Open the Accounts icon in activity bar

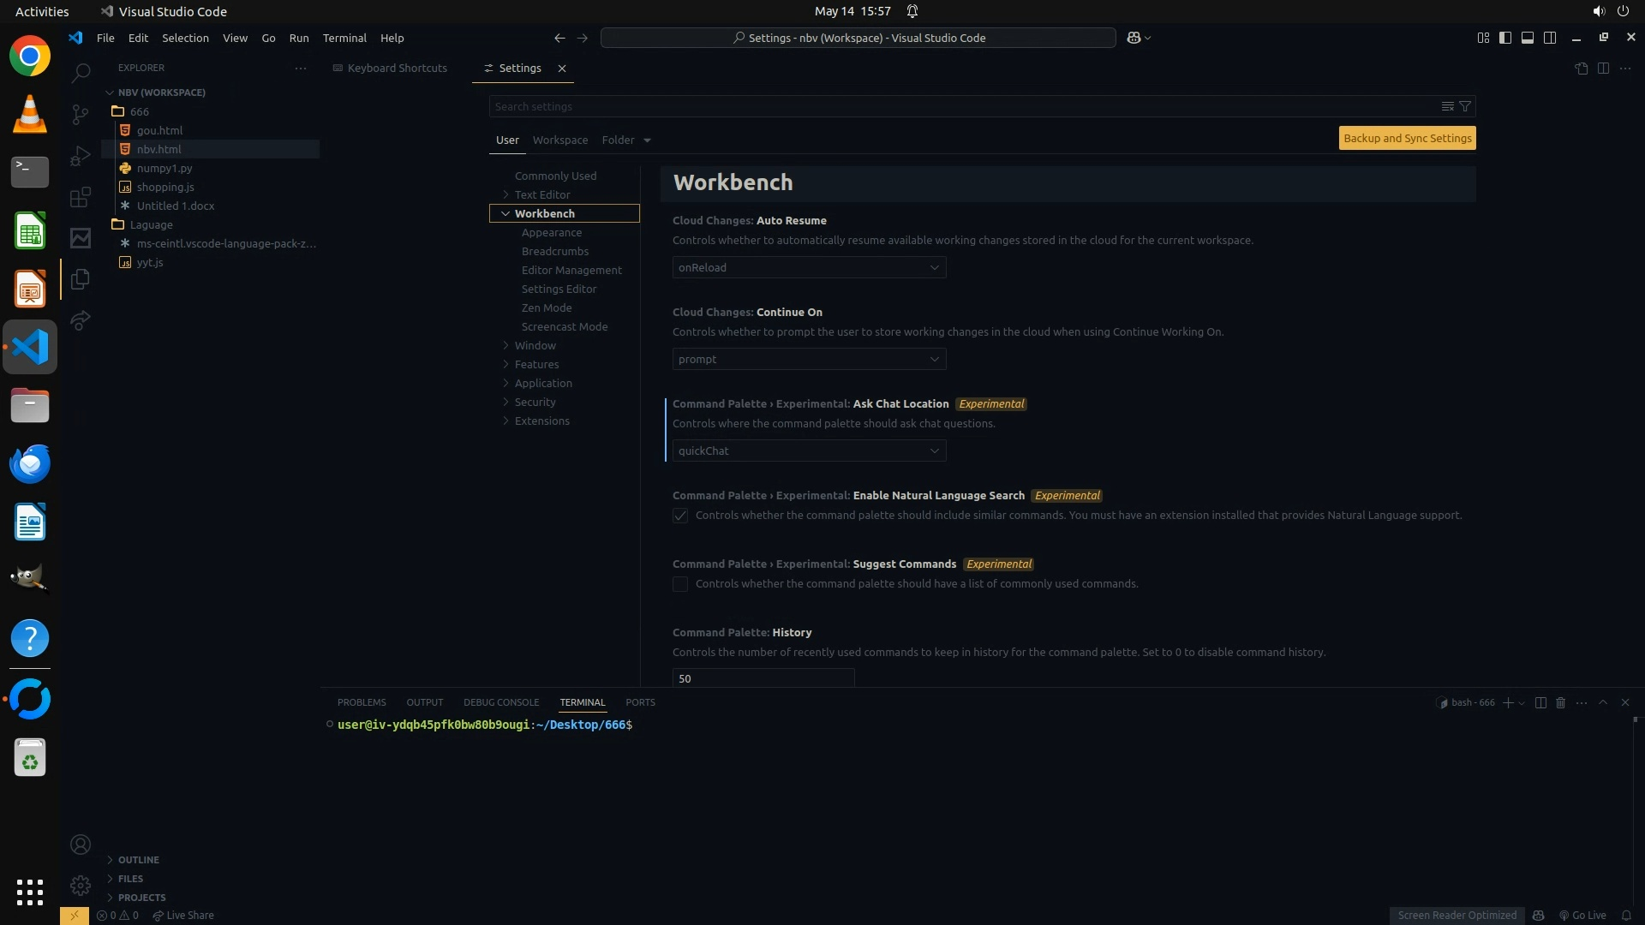[81, 844]
